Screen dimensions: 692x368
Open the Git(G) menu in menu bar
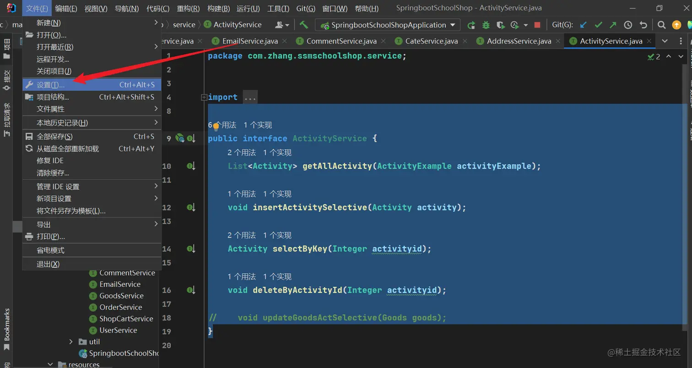pos(305,8)
